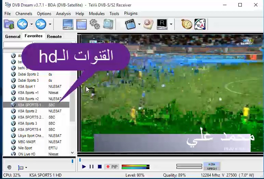The width and height of the screenshot is (264, 179).
Task: Click the blue volume slider handle under the channel list
Action: click(72, 161)
